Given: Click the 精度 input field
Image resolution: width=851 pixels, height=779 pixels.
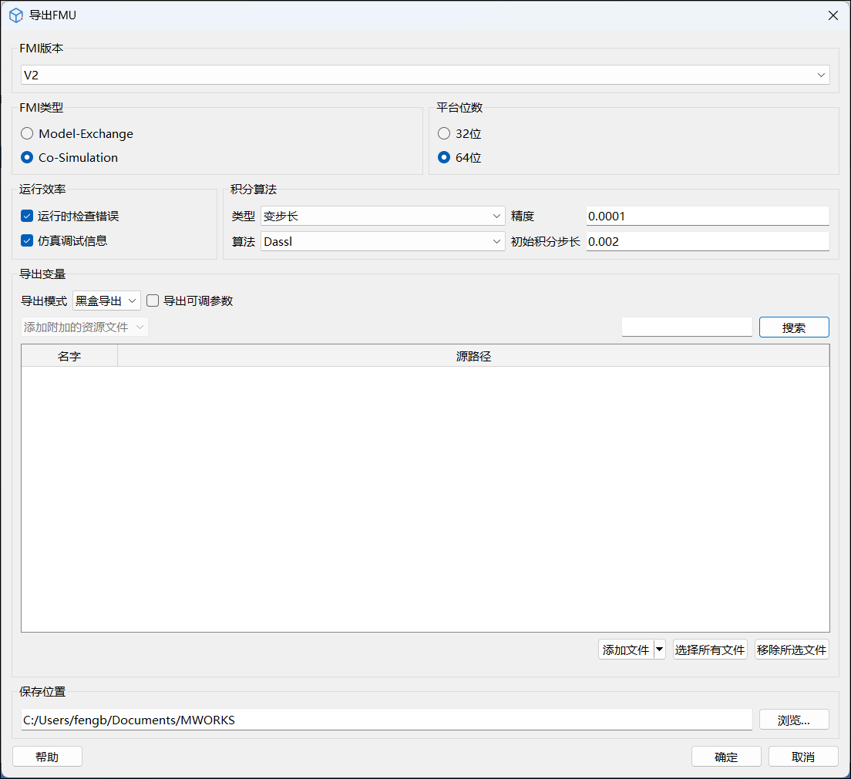Looking at the screenshot, I should [707, 217].
